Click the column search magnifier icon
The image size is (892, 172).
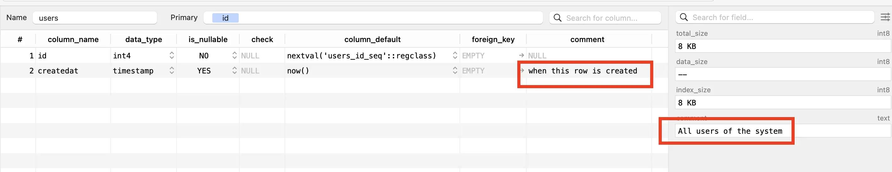pyautogui.click(x=557, y=18)
